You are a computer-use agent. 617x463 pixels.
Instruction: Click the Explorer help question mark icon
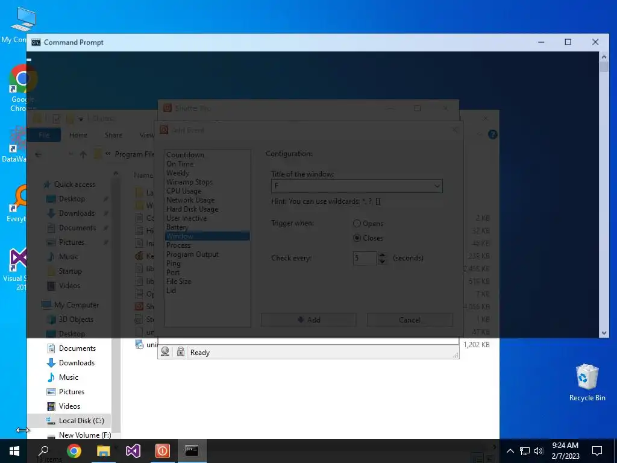point(492,134)
